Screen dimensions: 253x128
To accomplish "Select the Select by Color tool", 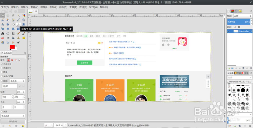I will [x=24, y=15].
